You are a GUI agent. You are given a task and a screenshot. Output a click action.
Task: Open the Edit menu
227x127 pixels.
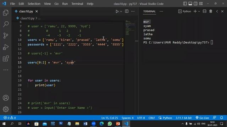(x=21, y=4)
